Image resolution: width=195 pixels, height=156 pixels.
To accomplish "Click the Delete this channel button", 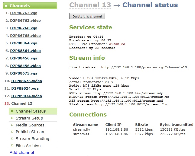I will click(87, 16).
